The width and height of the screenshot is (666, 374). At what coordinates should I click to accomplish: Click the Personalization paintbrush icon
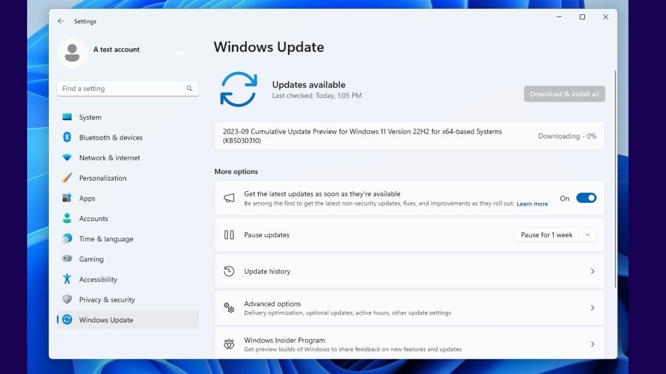tap(67, 178)
